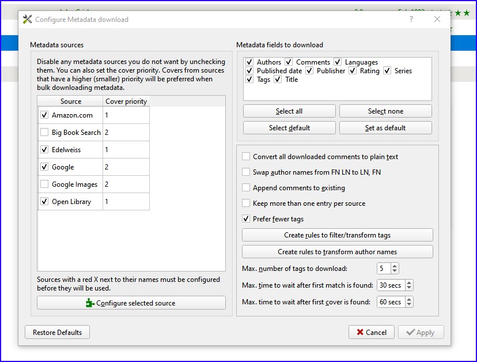This screenshot has width=477, height=362.
Task: Select the Open Library source name
Action: pyautogui.click(x=71, y=202)
